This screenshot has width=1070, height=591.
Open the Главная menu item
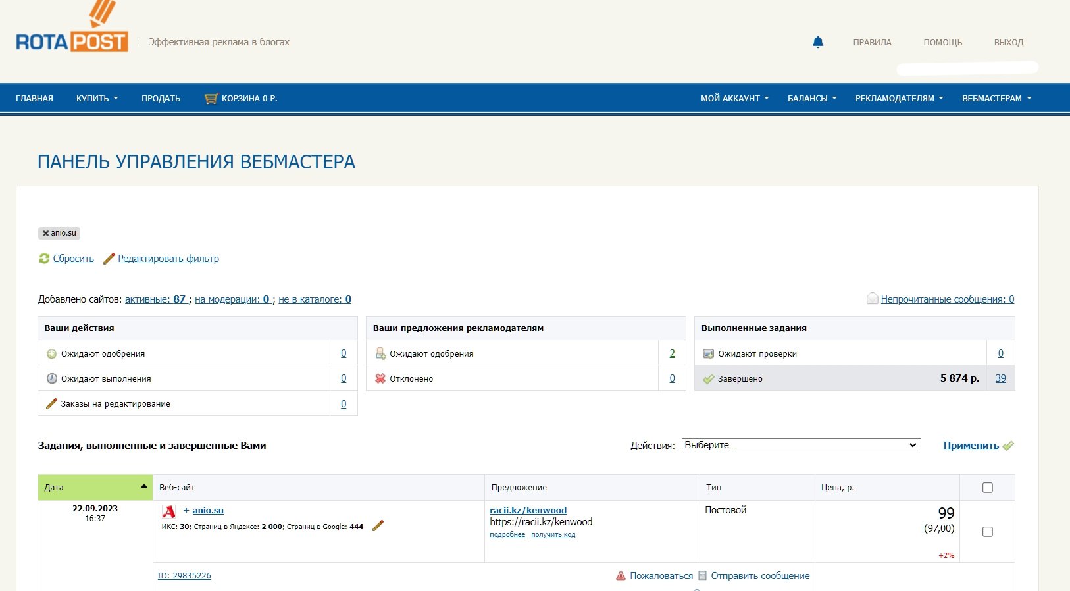(34, 99)
